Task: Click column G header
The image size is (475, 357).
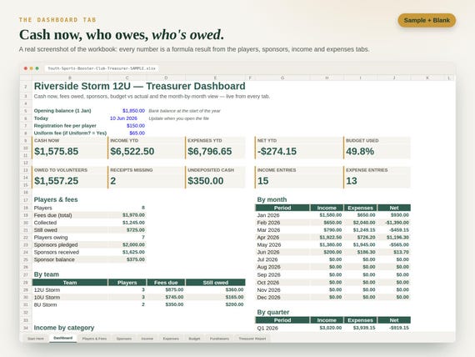Action: [282, 78]
